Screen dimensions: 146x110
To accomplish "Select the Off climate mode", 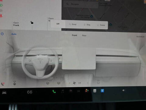I will tap(58, 24).
